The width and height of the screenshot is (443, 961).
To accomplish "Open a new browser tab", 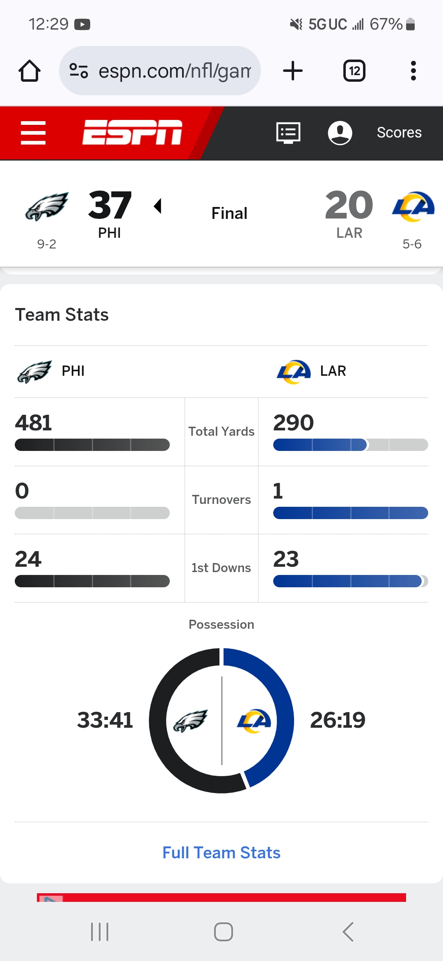I will [x=293, y=71].
